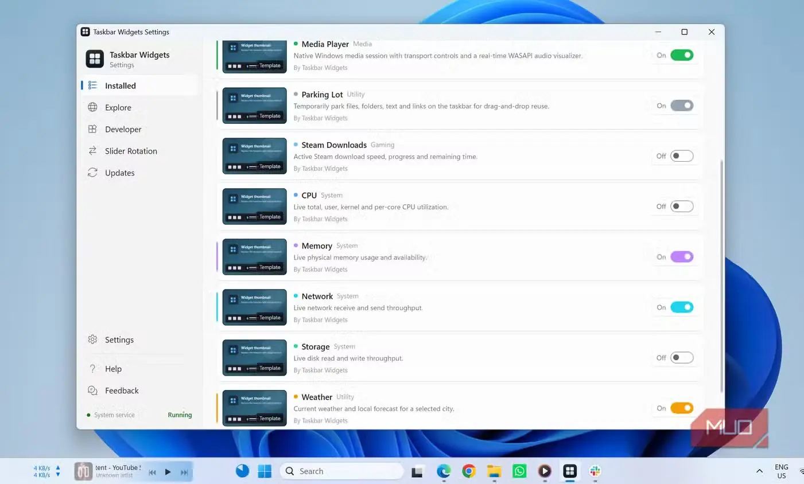Click the 'Storage' widget title text
This screenshot has height=484, width=804.
coord(316,347)
